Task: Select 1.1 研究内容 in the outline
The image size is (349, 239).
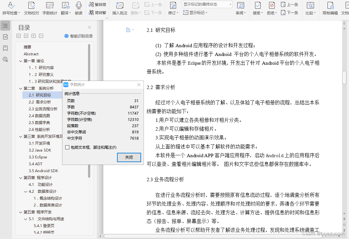Action: [41, 68]
